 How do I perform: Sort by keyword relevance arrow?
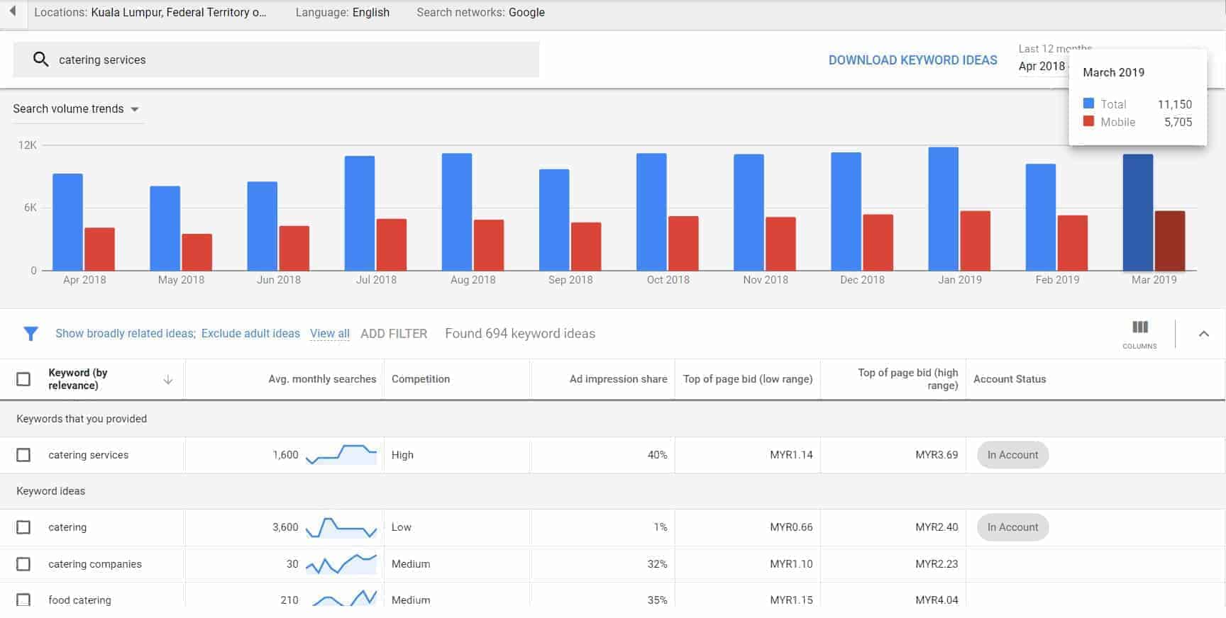(x=168, y=380)
